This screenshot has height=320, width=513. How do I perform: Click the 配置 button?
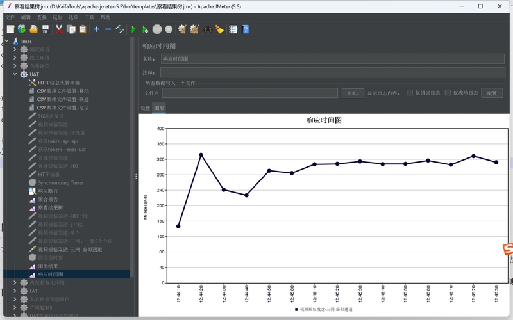tap(492, 93)
